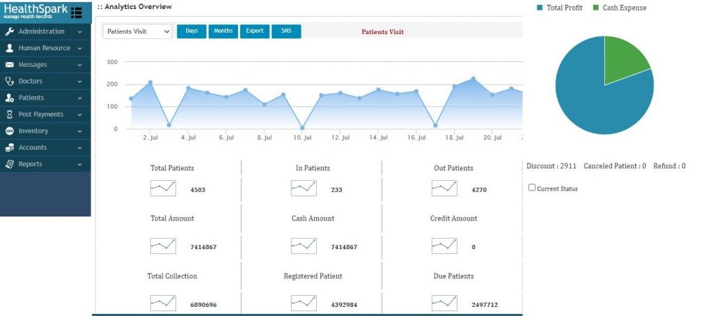
Task: Expand the Patients chevron
Action: point(79,98)
